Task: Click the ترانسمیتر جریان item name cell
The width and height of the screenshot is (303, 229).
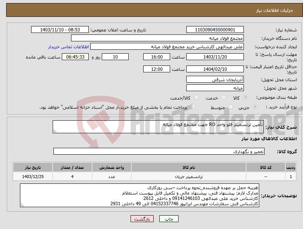Action: [x=189, y=177]
